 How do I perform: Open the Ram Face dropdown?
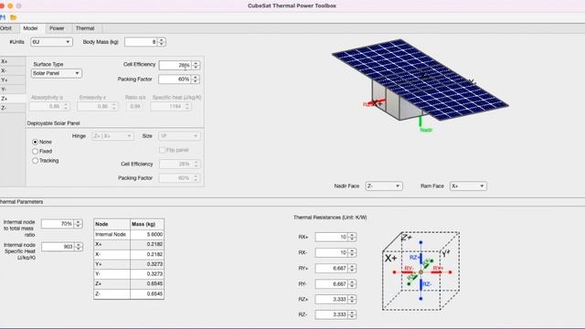click(x=468, y=186)
